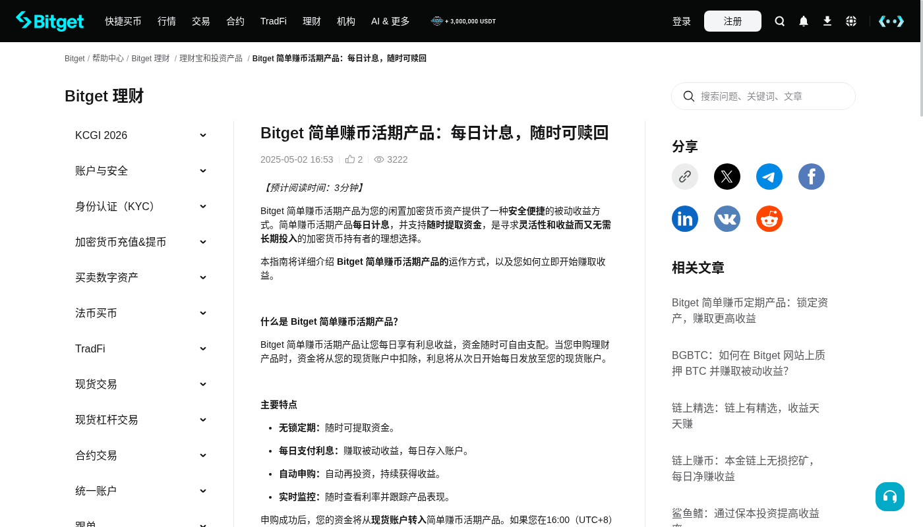This screenshot has width=923, height=527.
Task: Expand 现货交易 section
Action: pos(141,384)
